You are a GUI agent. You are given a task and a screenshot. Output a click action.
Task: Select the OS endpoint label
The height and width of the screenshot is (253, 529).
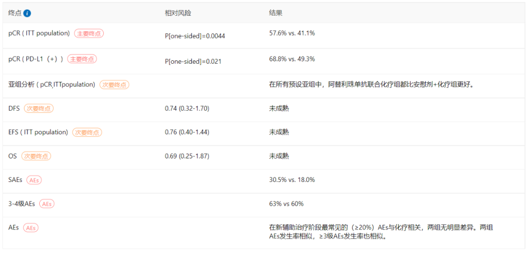(12, 156)
